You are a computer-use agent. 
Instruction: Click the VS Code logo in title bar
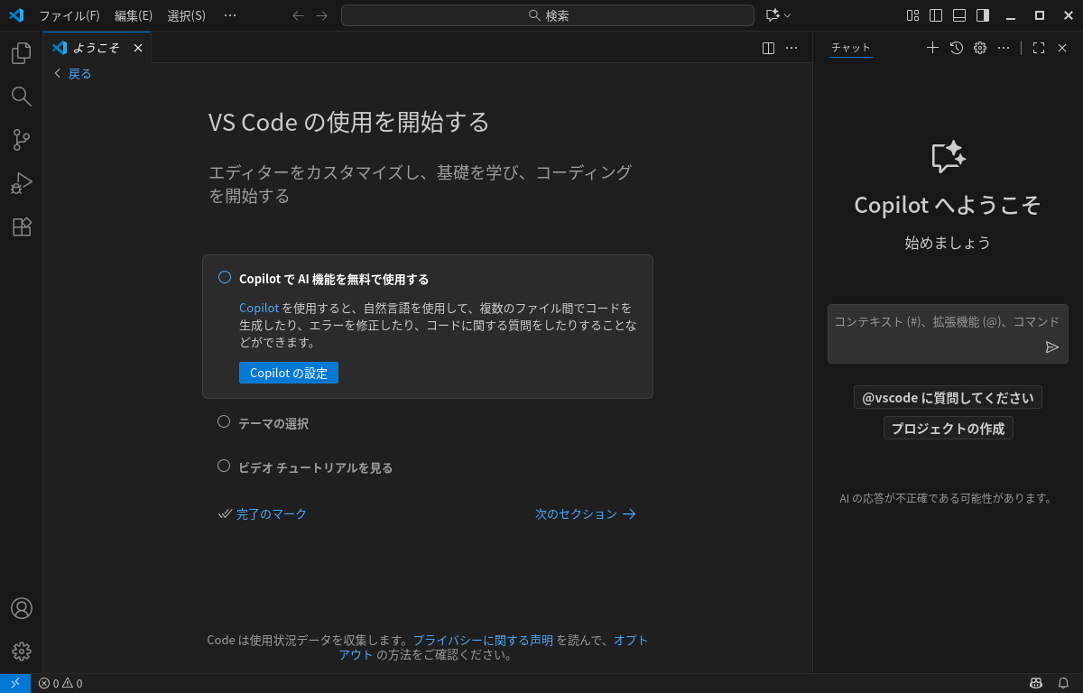click(x=16, y=15)
